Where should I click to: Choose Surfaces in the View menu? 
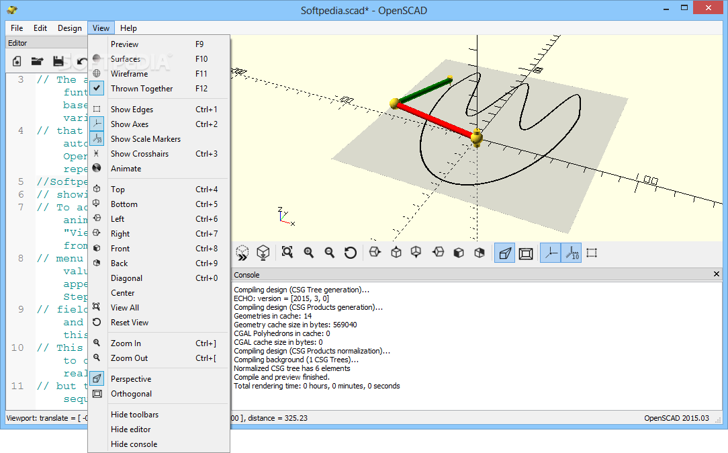pos(158,59)
